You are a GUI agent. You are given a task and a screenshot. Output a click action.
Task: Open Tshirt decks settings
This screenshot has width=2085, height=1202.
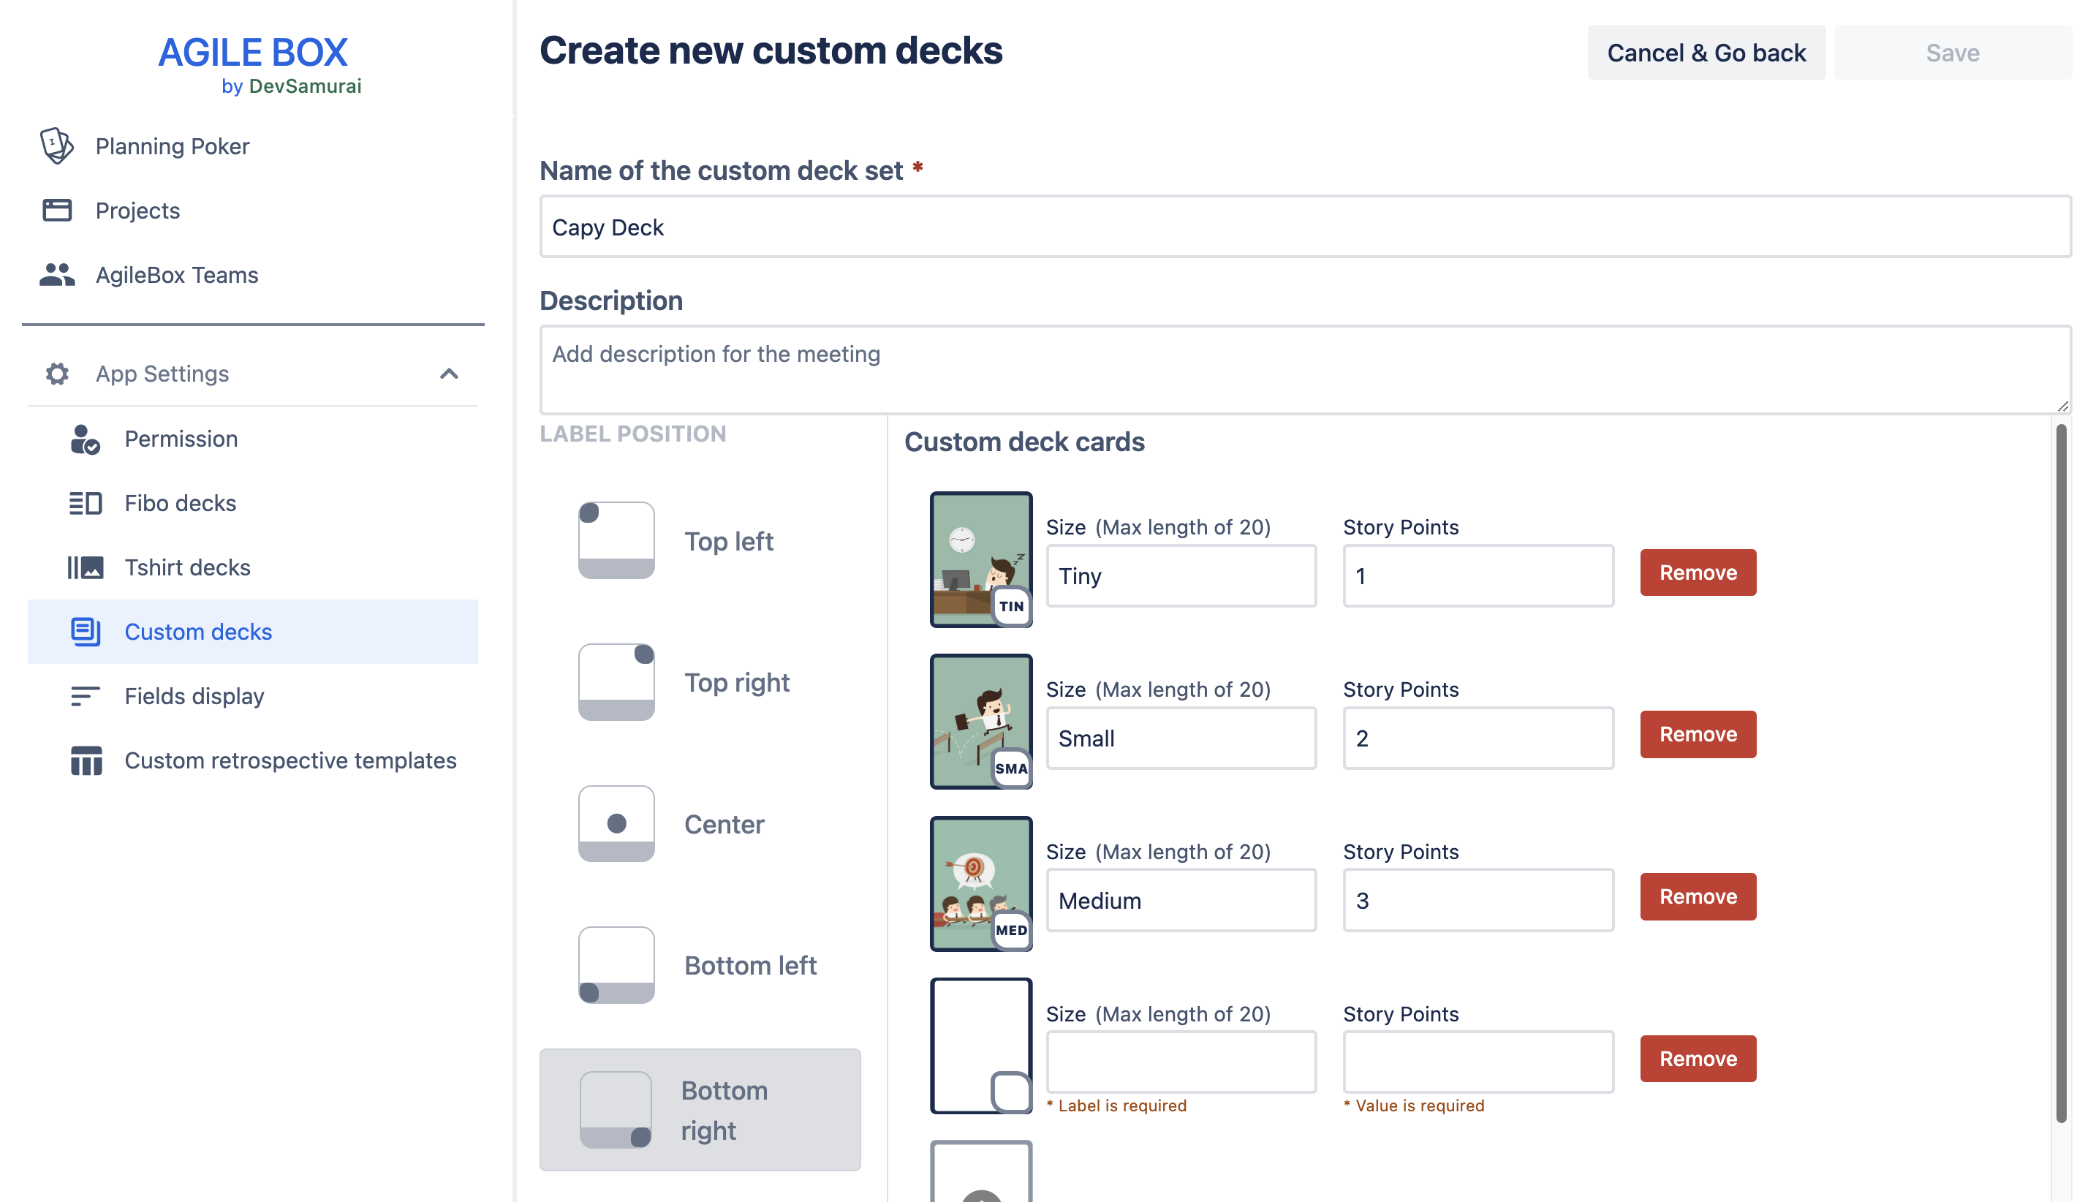(x=252, y=567)
